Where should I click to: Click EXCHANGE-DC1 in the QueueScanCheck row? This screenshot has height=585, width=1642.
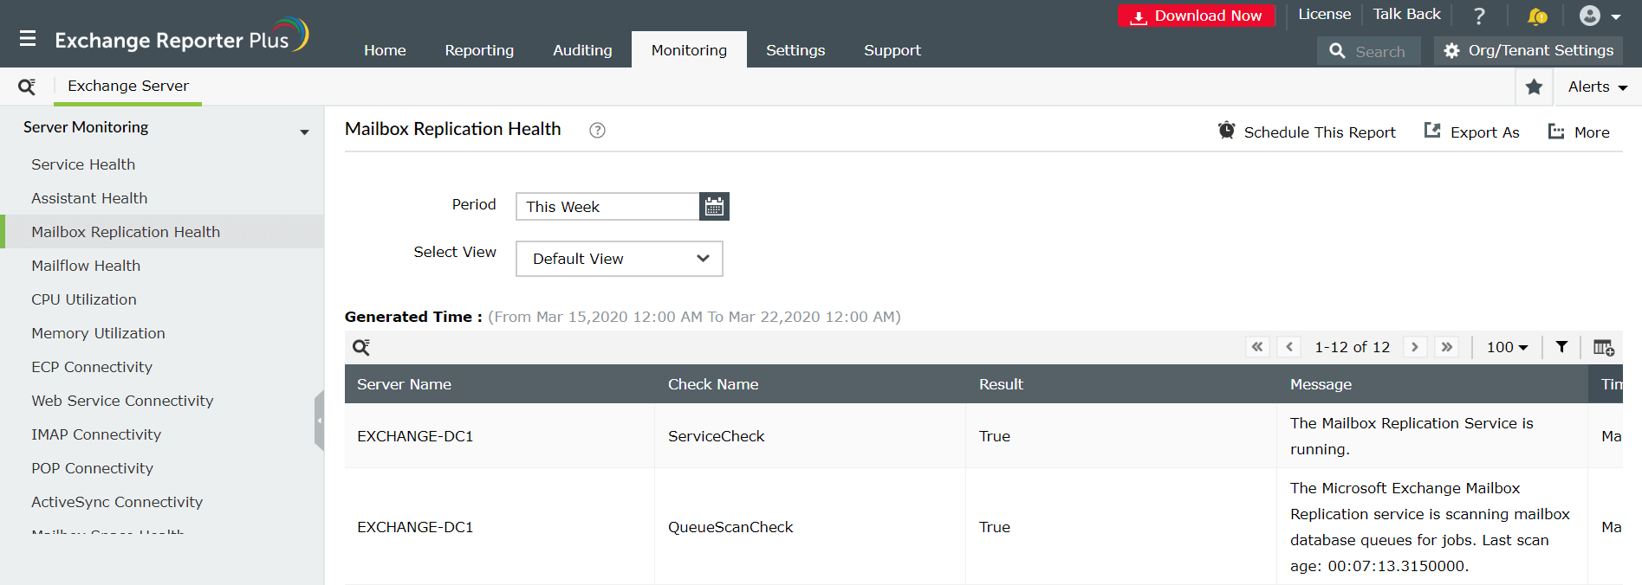pyautogui.click(x=415, y=527)
